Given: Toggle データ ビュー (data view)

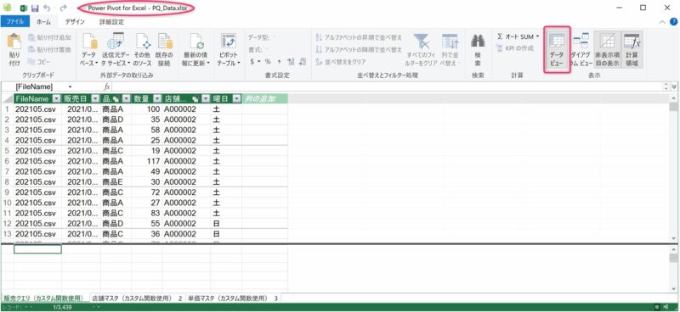Looking at the screenshot, I should click(x=557, y=50).
